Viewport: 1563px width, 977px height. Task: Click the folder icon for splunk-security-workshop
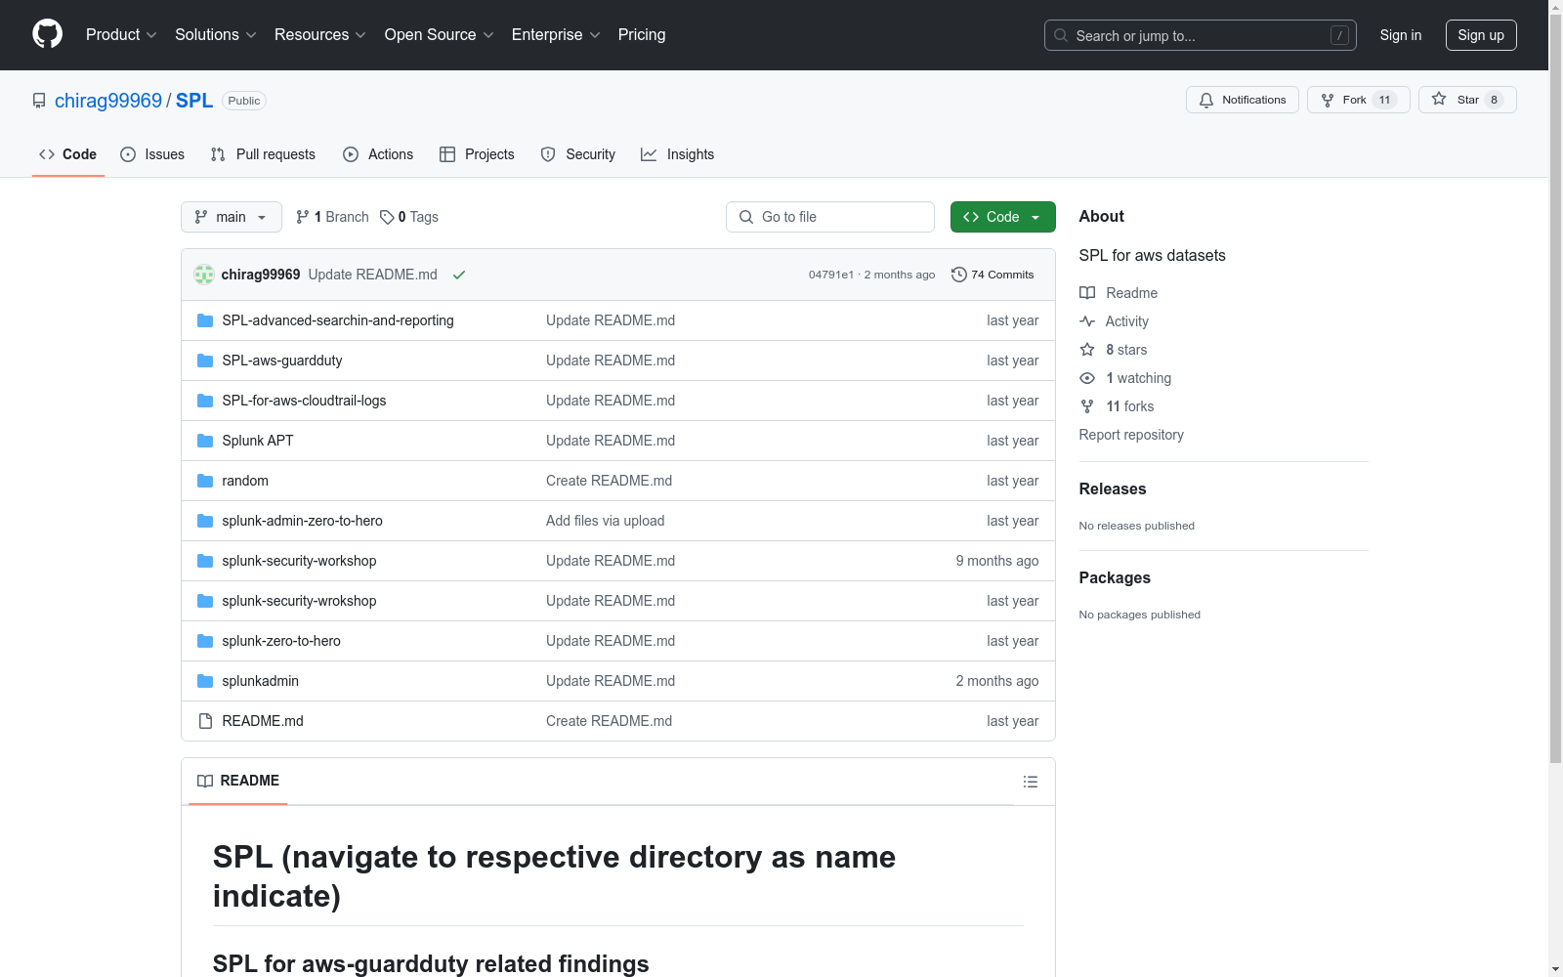pyautogui.click(x=205, y=561)
